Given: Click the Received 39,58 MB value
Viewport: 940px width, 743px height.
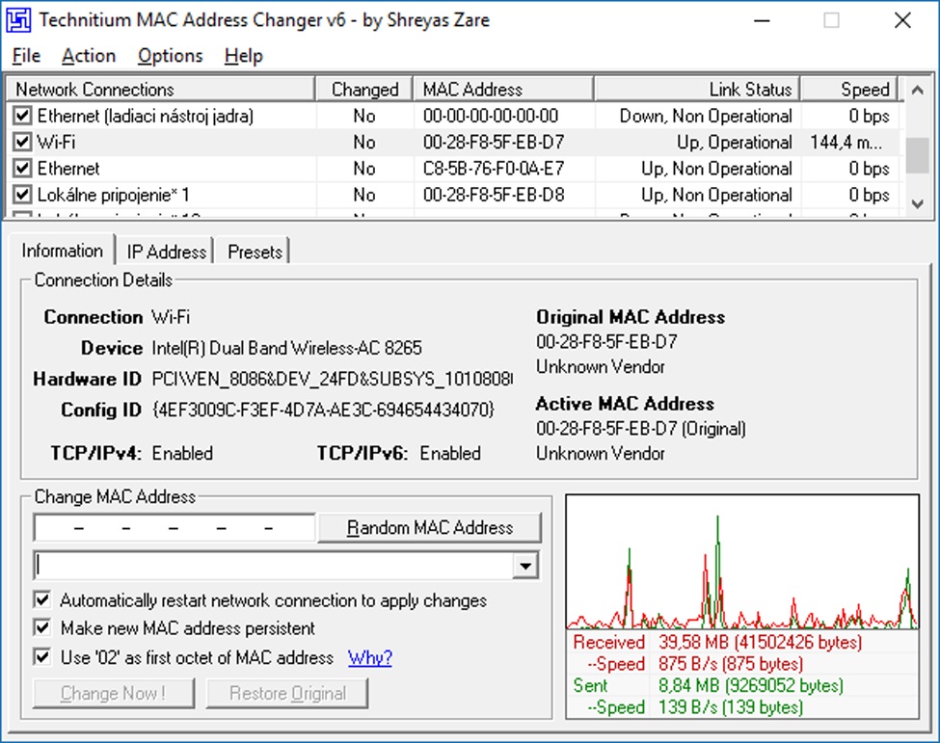Looking at the screenshot, I should pyautogui.click(x=760, y=643).
